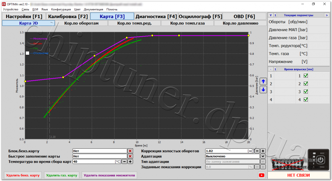Increase Коррекция холостых оборотов with plus
332x181 pixels.
pos(263,151)
